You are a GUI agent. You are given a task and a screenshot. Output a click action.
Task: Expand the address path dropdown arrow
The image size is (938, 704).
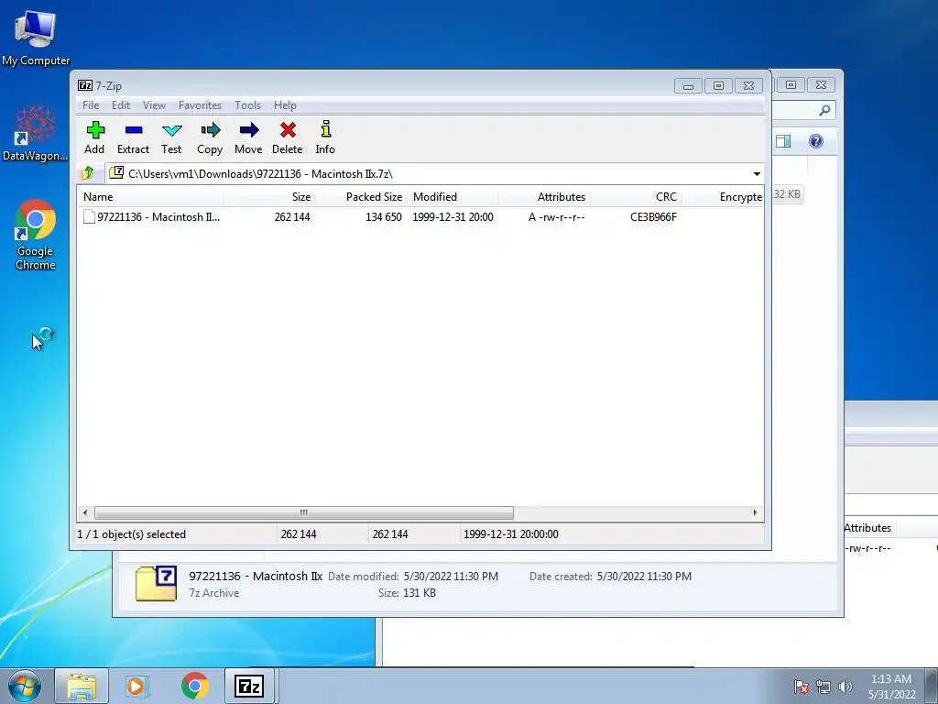coord(757,173)
